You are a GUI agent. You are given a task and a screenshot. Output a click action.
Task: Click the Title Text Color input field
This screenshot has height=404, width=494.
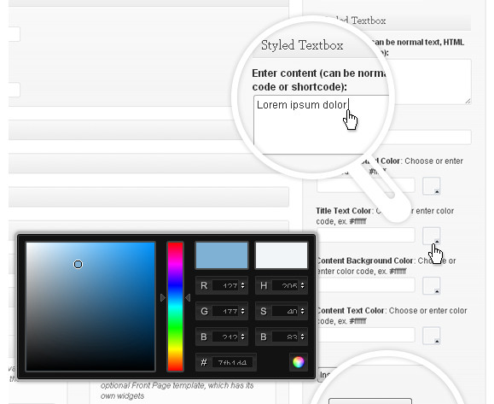(365, 235)
